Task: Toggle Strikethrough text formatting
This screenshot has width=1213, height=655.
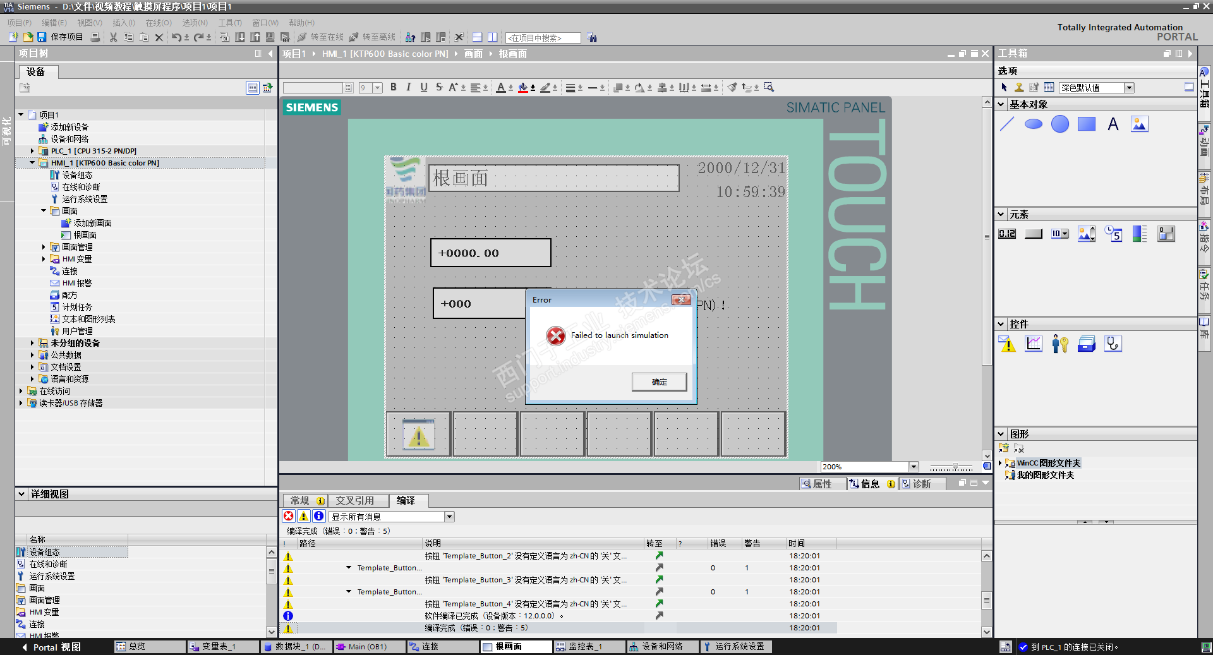Action: coord(439,87)
